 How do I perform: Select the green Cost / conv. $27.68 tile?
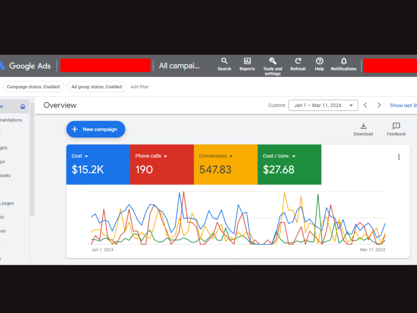[x=290, y=164]
